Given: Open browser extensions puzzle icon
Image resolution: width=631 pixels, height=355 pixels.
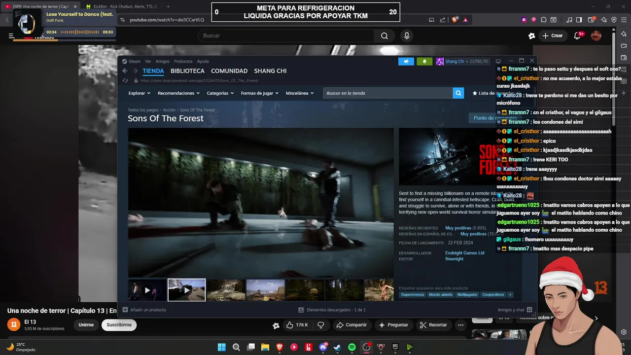Looking at the screenshot, I should [x=543, y=20].
